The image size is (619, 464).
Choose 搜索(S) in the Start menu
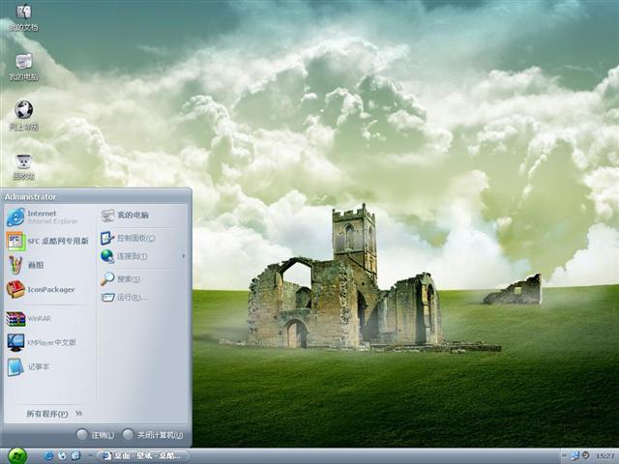[x=128, y=279]
